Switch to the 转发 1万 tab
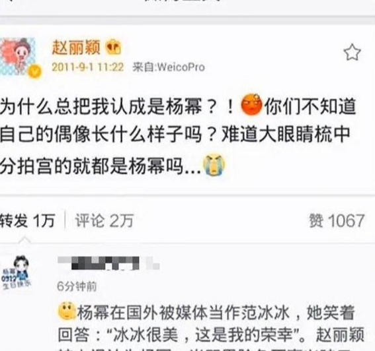Image resolution: width=375 pixels, height=351 pixels. click(28, 220)
